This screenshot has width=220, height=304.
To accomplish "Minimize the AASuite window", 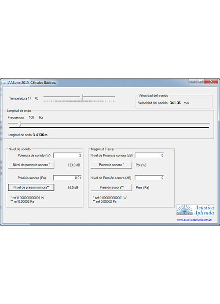I will 193,82.
